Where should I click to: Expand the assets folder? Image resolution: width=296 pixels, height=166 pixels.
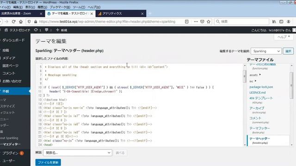click(255, 75)
